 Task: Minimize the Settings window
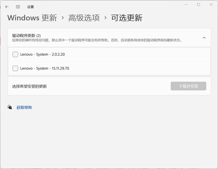186,5
